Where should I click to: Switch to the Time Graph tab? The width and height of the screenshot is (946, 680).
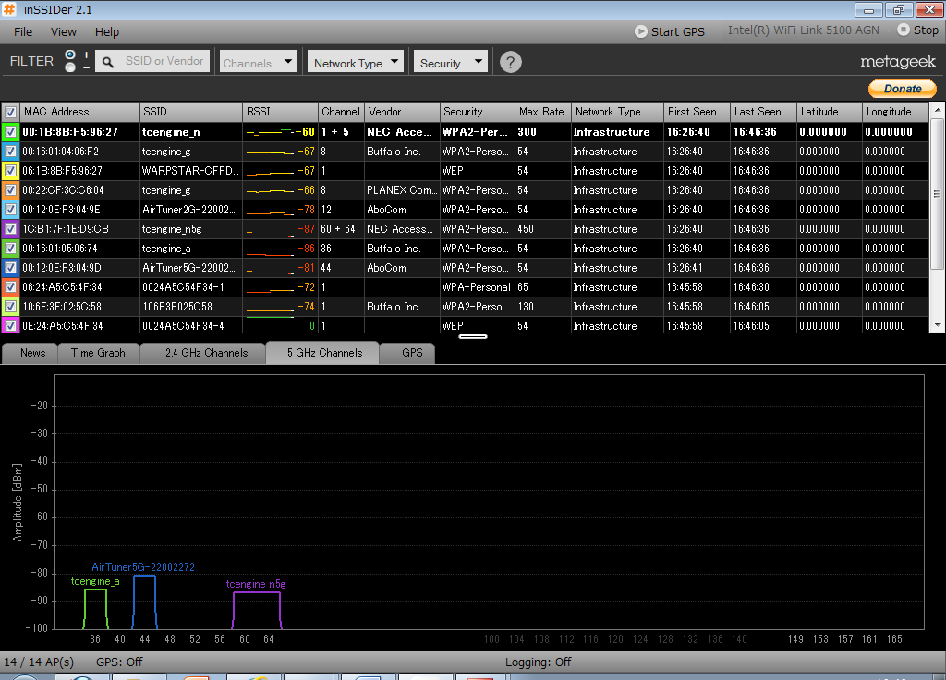click(x=98, y=353)
